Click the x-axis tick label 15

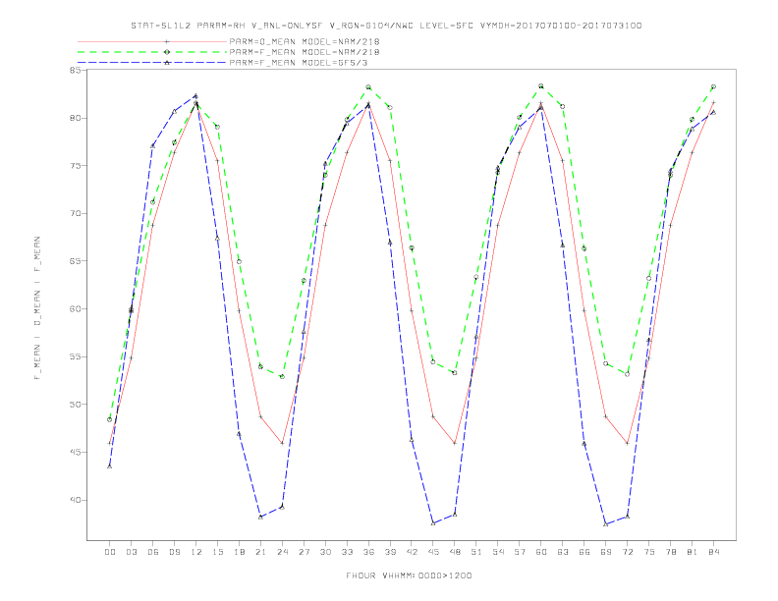tap(217, 552)
